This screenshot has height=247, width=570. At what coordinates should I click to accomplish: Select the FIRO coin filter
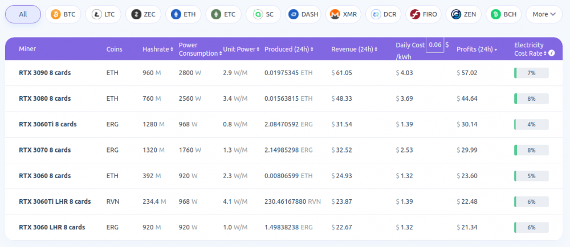point(422,14)
